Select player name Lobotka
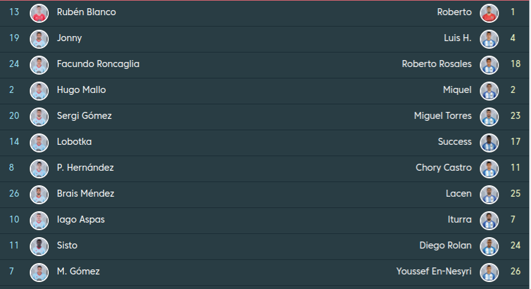The width and height of the screenshot is (531, 289). click(x=74, y=142)
